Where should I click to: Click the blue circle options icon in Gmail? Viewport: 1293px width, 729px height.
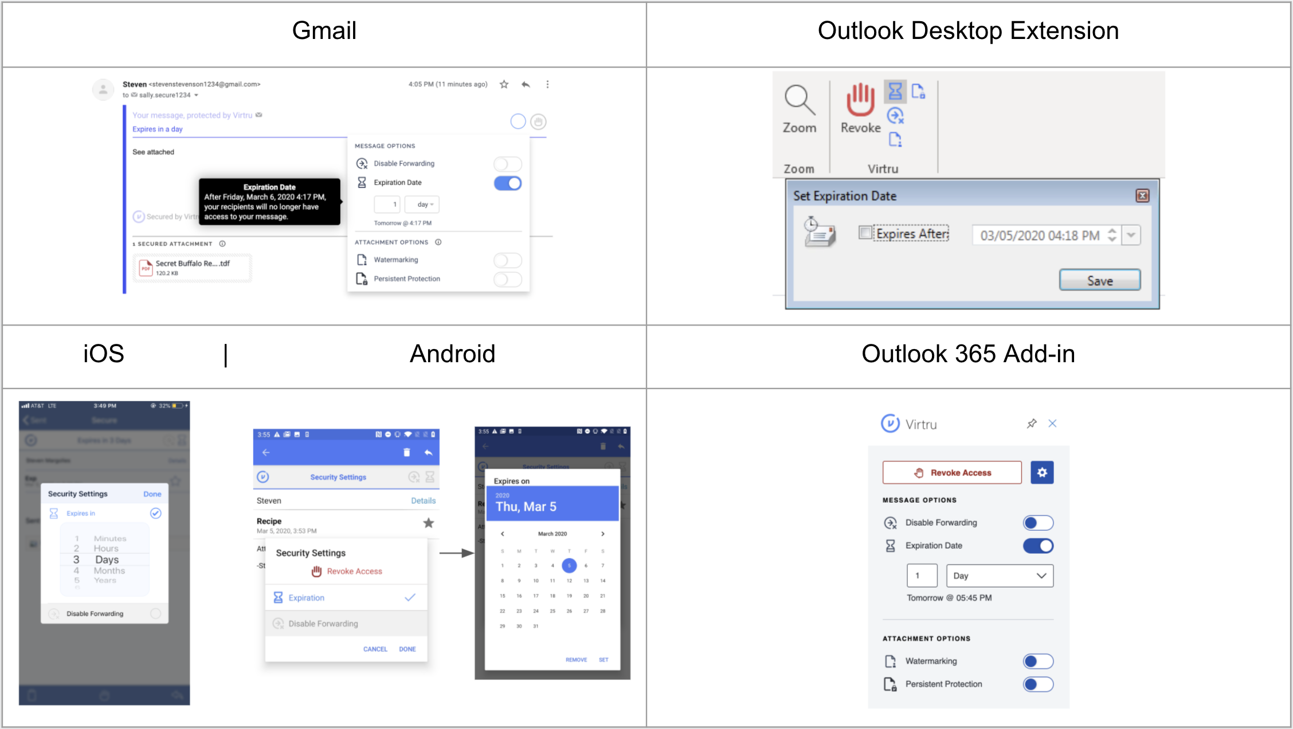point(518,121)
